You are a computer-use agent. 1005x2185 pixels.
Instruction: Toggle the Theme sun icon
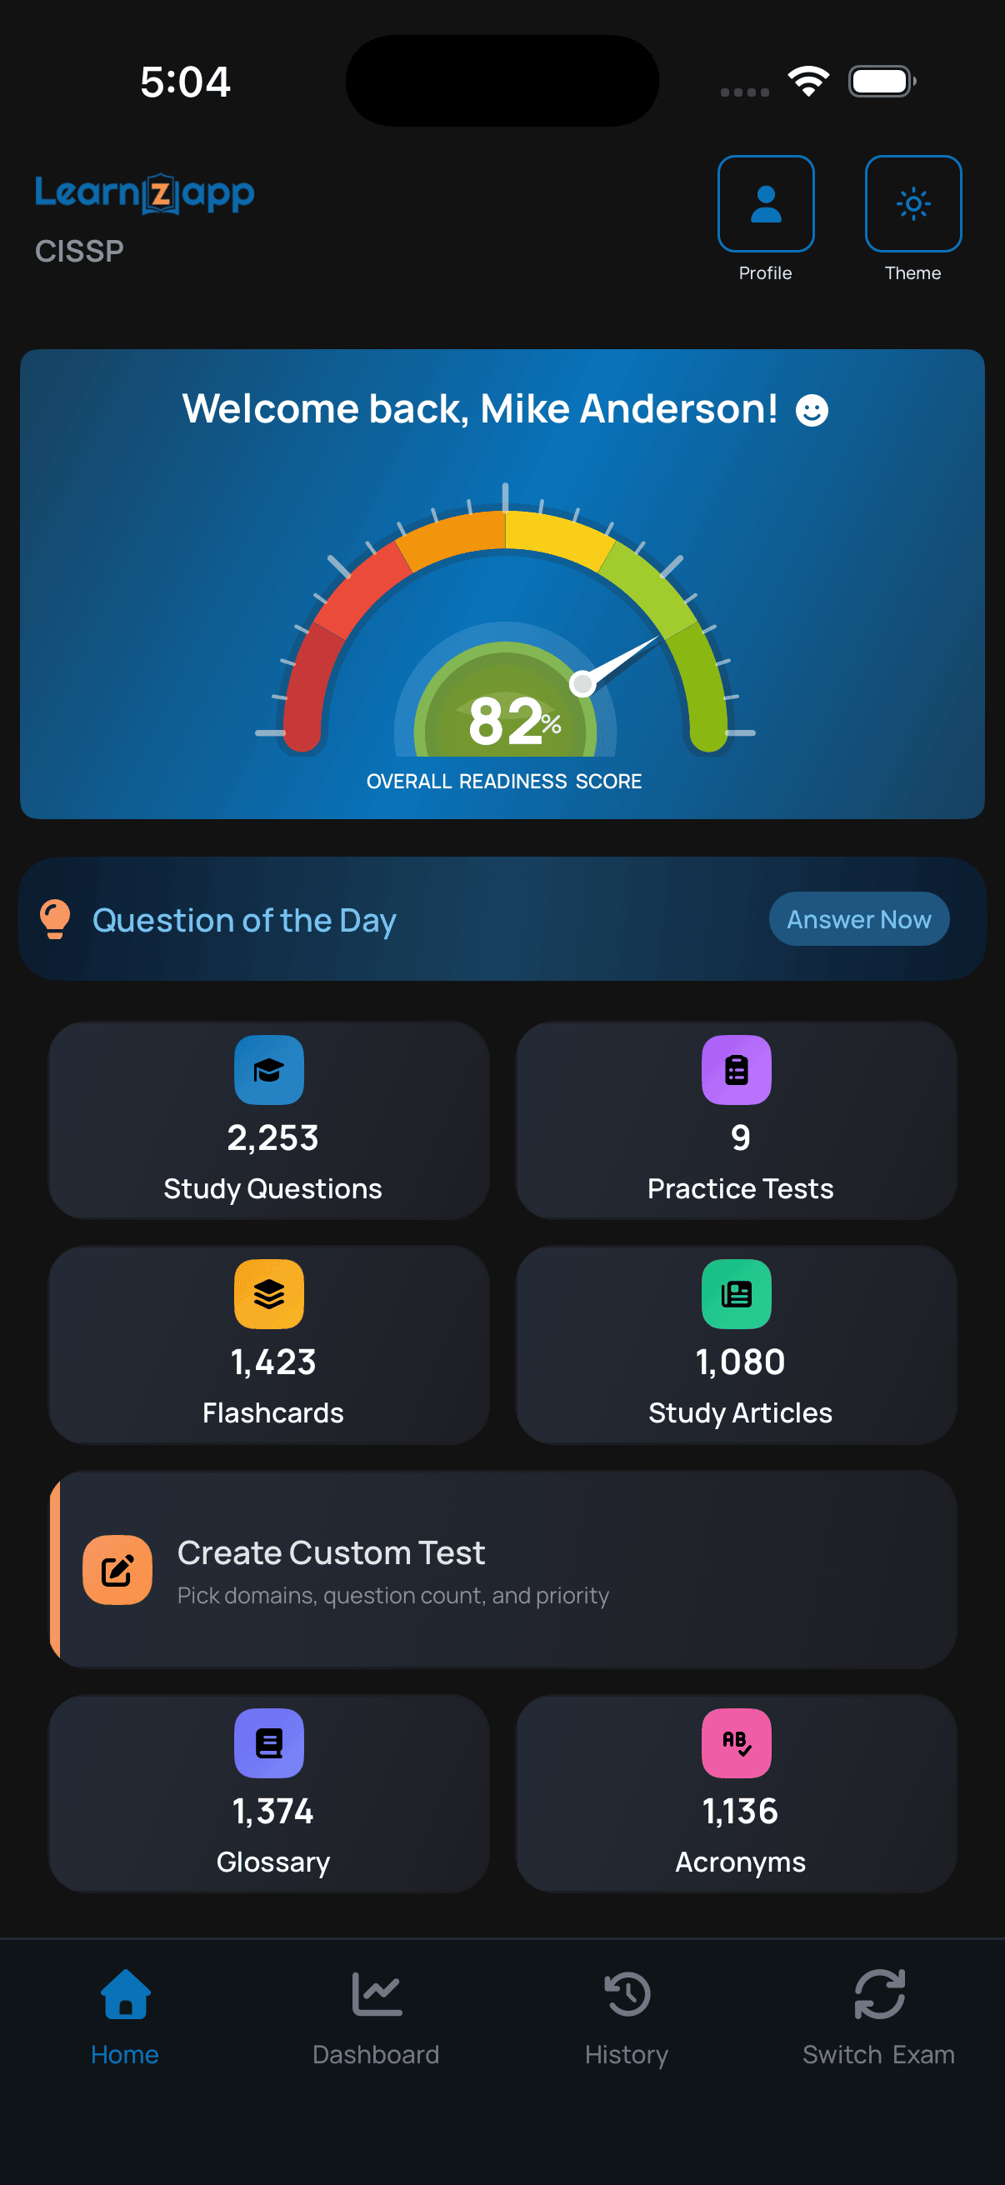[x=912, y=203]
